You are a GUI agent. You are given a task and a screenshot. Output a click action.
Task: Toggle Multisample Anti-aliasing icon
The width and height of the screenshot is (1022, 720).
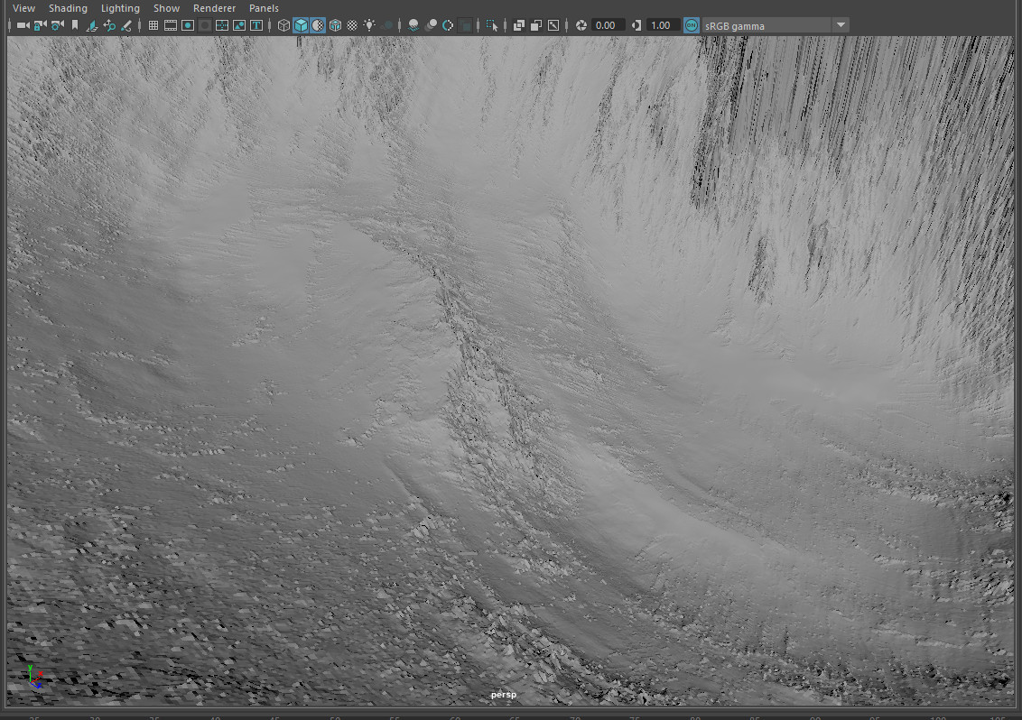(448, 25)
